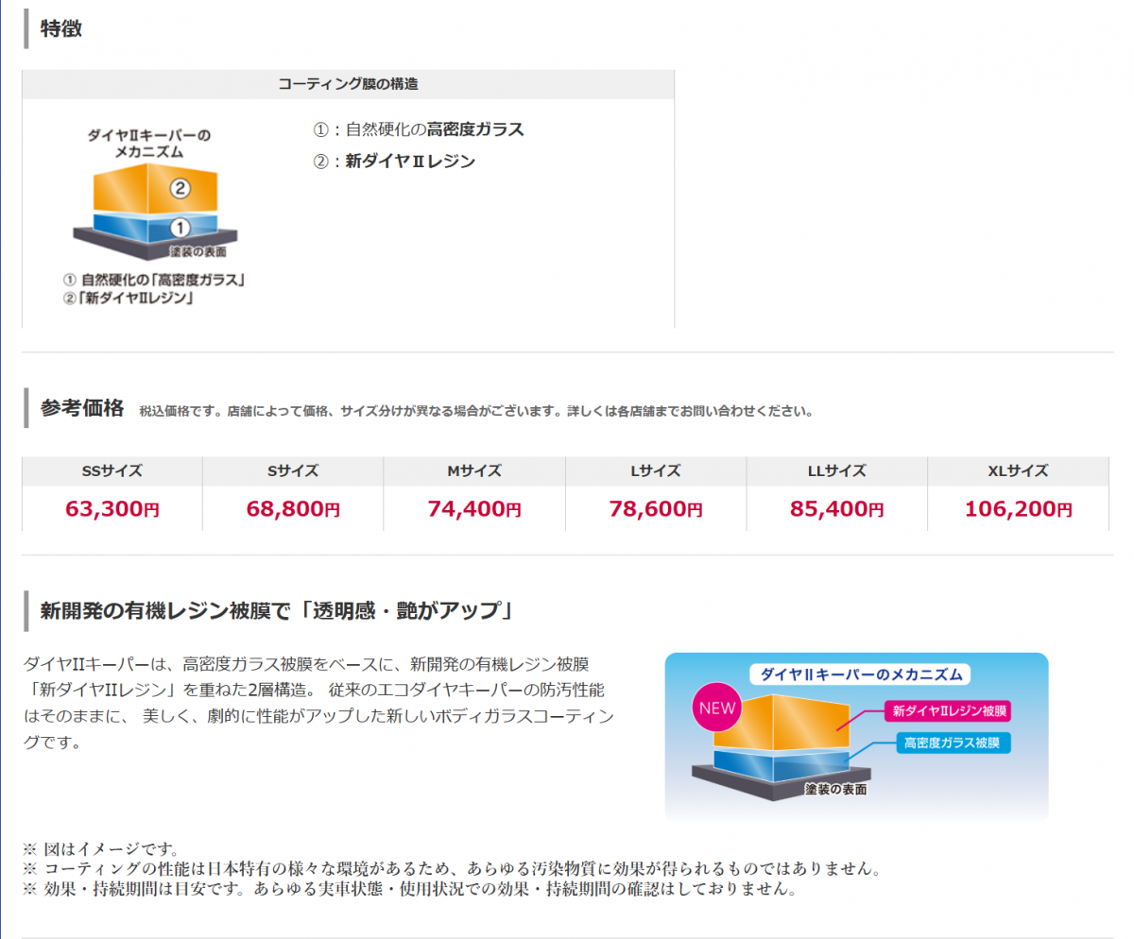
Task: Click the 63,300円 price
Action: 112,509
